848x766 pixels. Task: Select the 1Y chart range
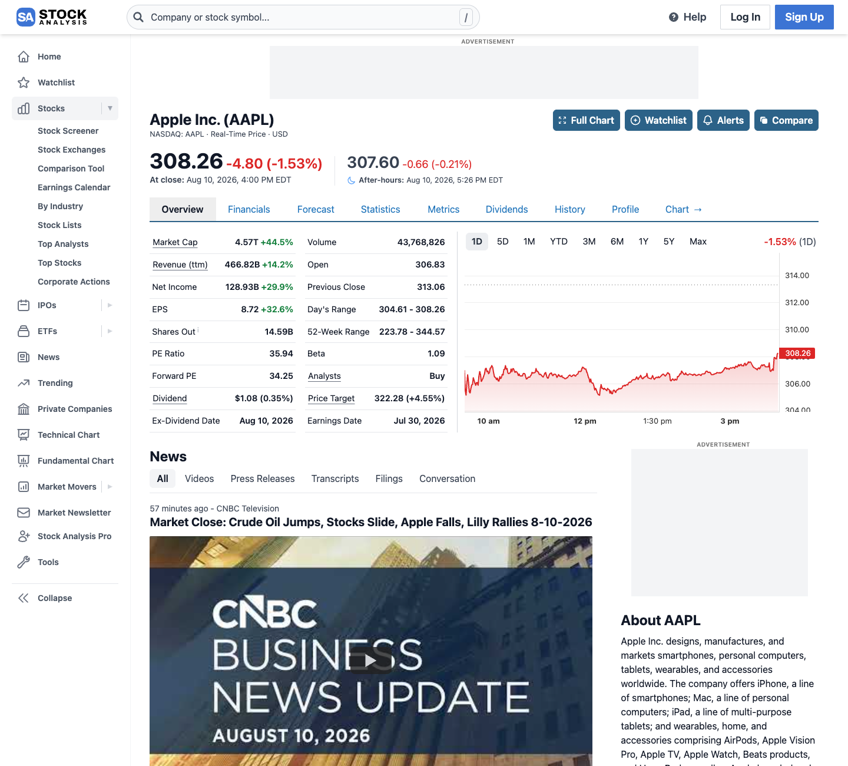click(644, 242)
